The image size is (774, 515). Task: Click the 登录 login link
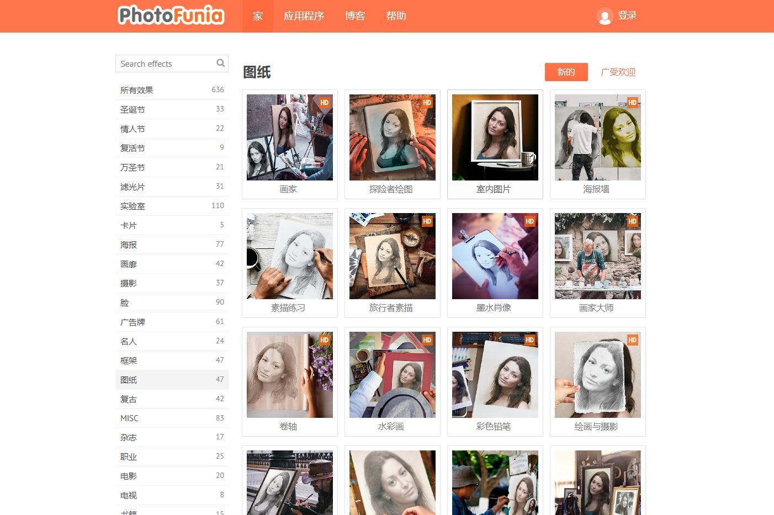(627, 15)
